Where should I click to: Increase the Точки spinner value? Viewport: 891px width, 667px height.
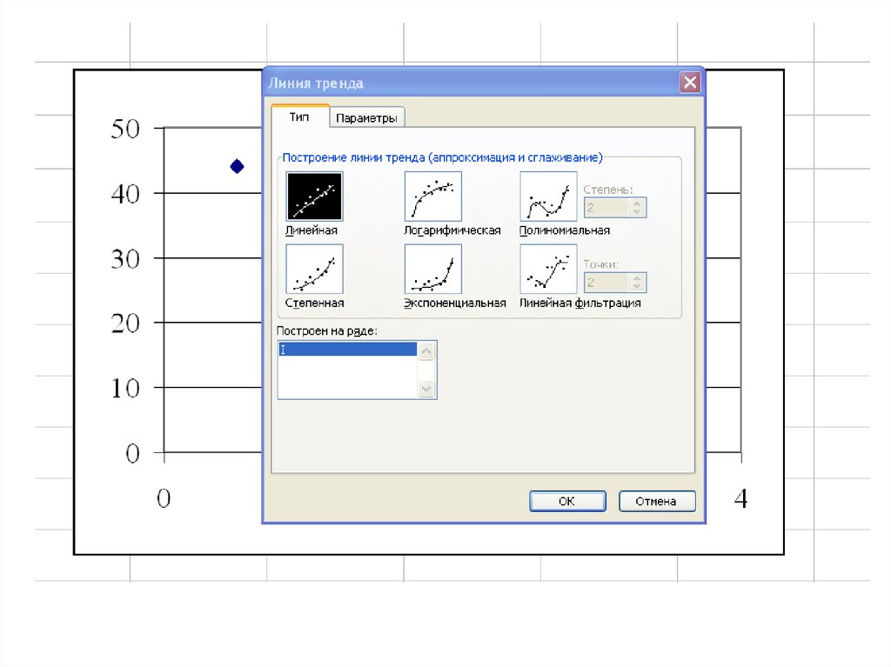pos(638,278)
